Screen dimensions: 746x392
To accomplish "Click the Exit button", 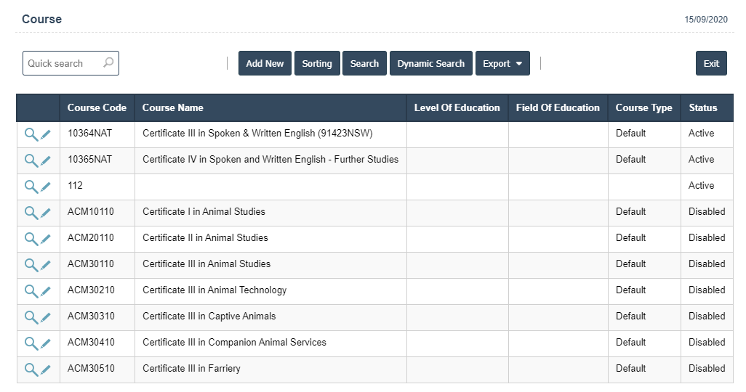I will 711,63.
